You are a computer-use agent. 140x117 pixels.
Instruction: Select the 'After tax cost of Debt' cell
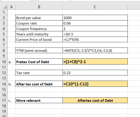pos(39,84)
